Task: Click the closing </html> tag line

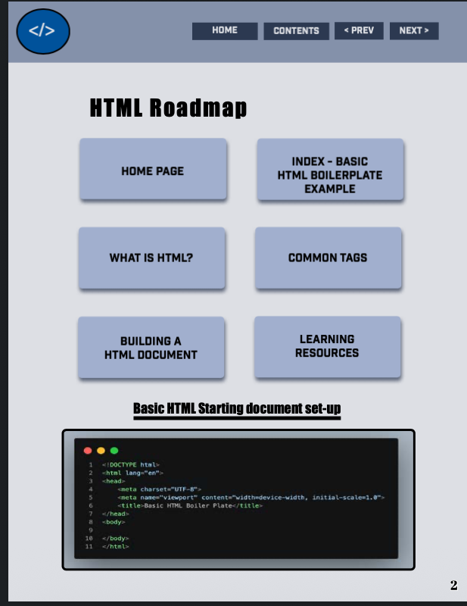Action: point(116,546)
